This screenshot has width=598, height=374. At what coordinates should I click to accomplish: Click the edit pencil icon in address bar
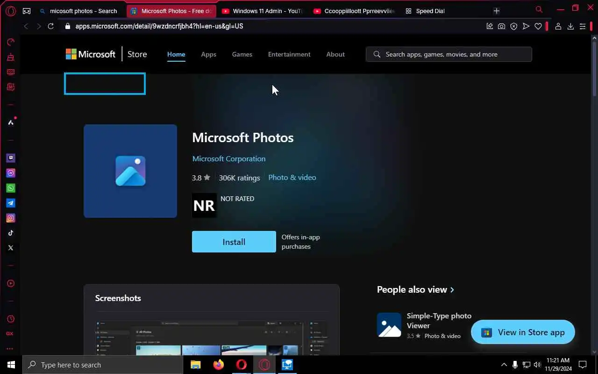pyautogui.click(x=490, y=26)
